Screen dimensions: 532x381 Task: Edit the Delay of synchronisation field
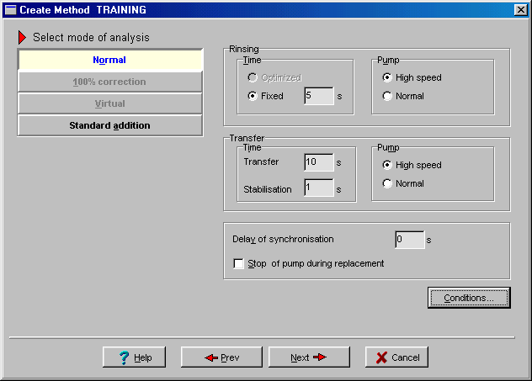410,240
